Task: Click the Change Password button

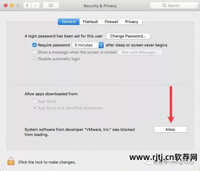Action: 128,36
